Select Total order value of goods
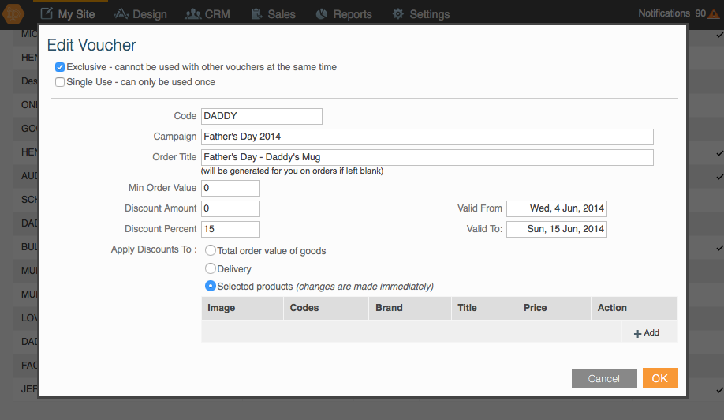 (x=210, y=250)
